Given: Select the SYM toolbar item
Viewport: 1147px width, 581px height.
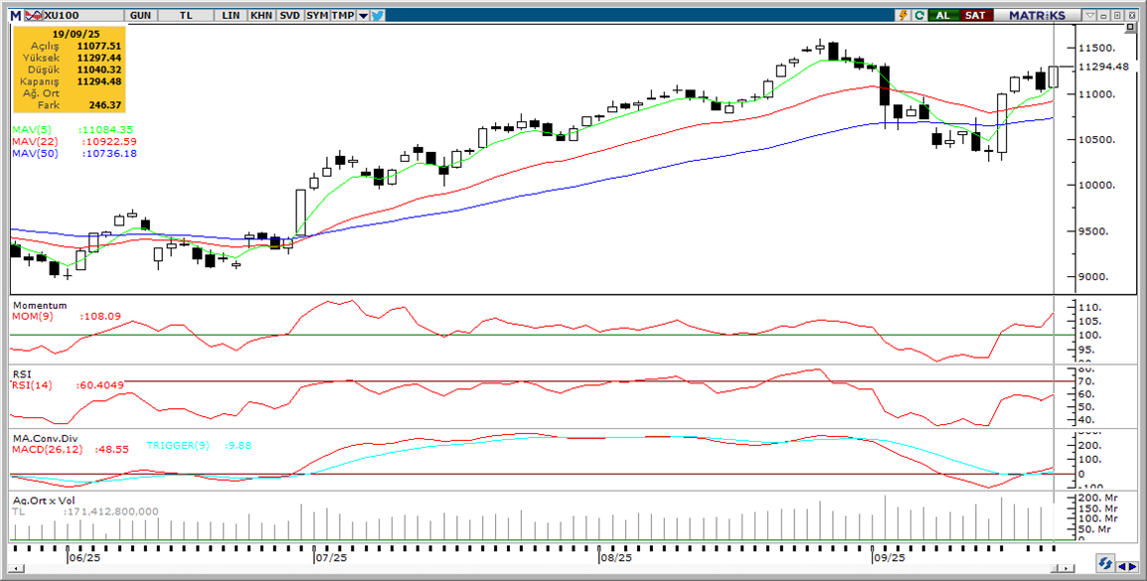Looking at the screenshot, I should 317,16.
